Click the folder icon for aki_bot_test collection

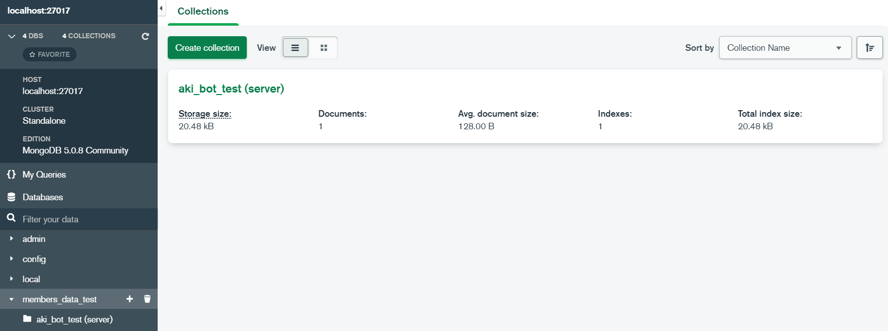[x=27, y=319]
